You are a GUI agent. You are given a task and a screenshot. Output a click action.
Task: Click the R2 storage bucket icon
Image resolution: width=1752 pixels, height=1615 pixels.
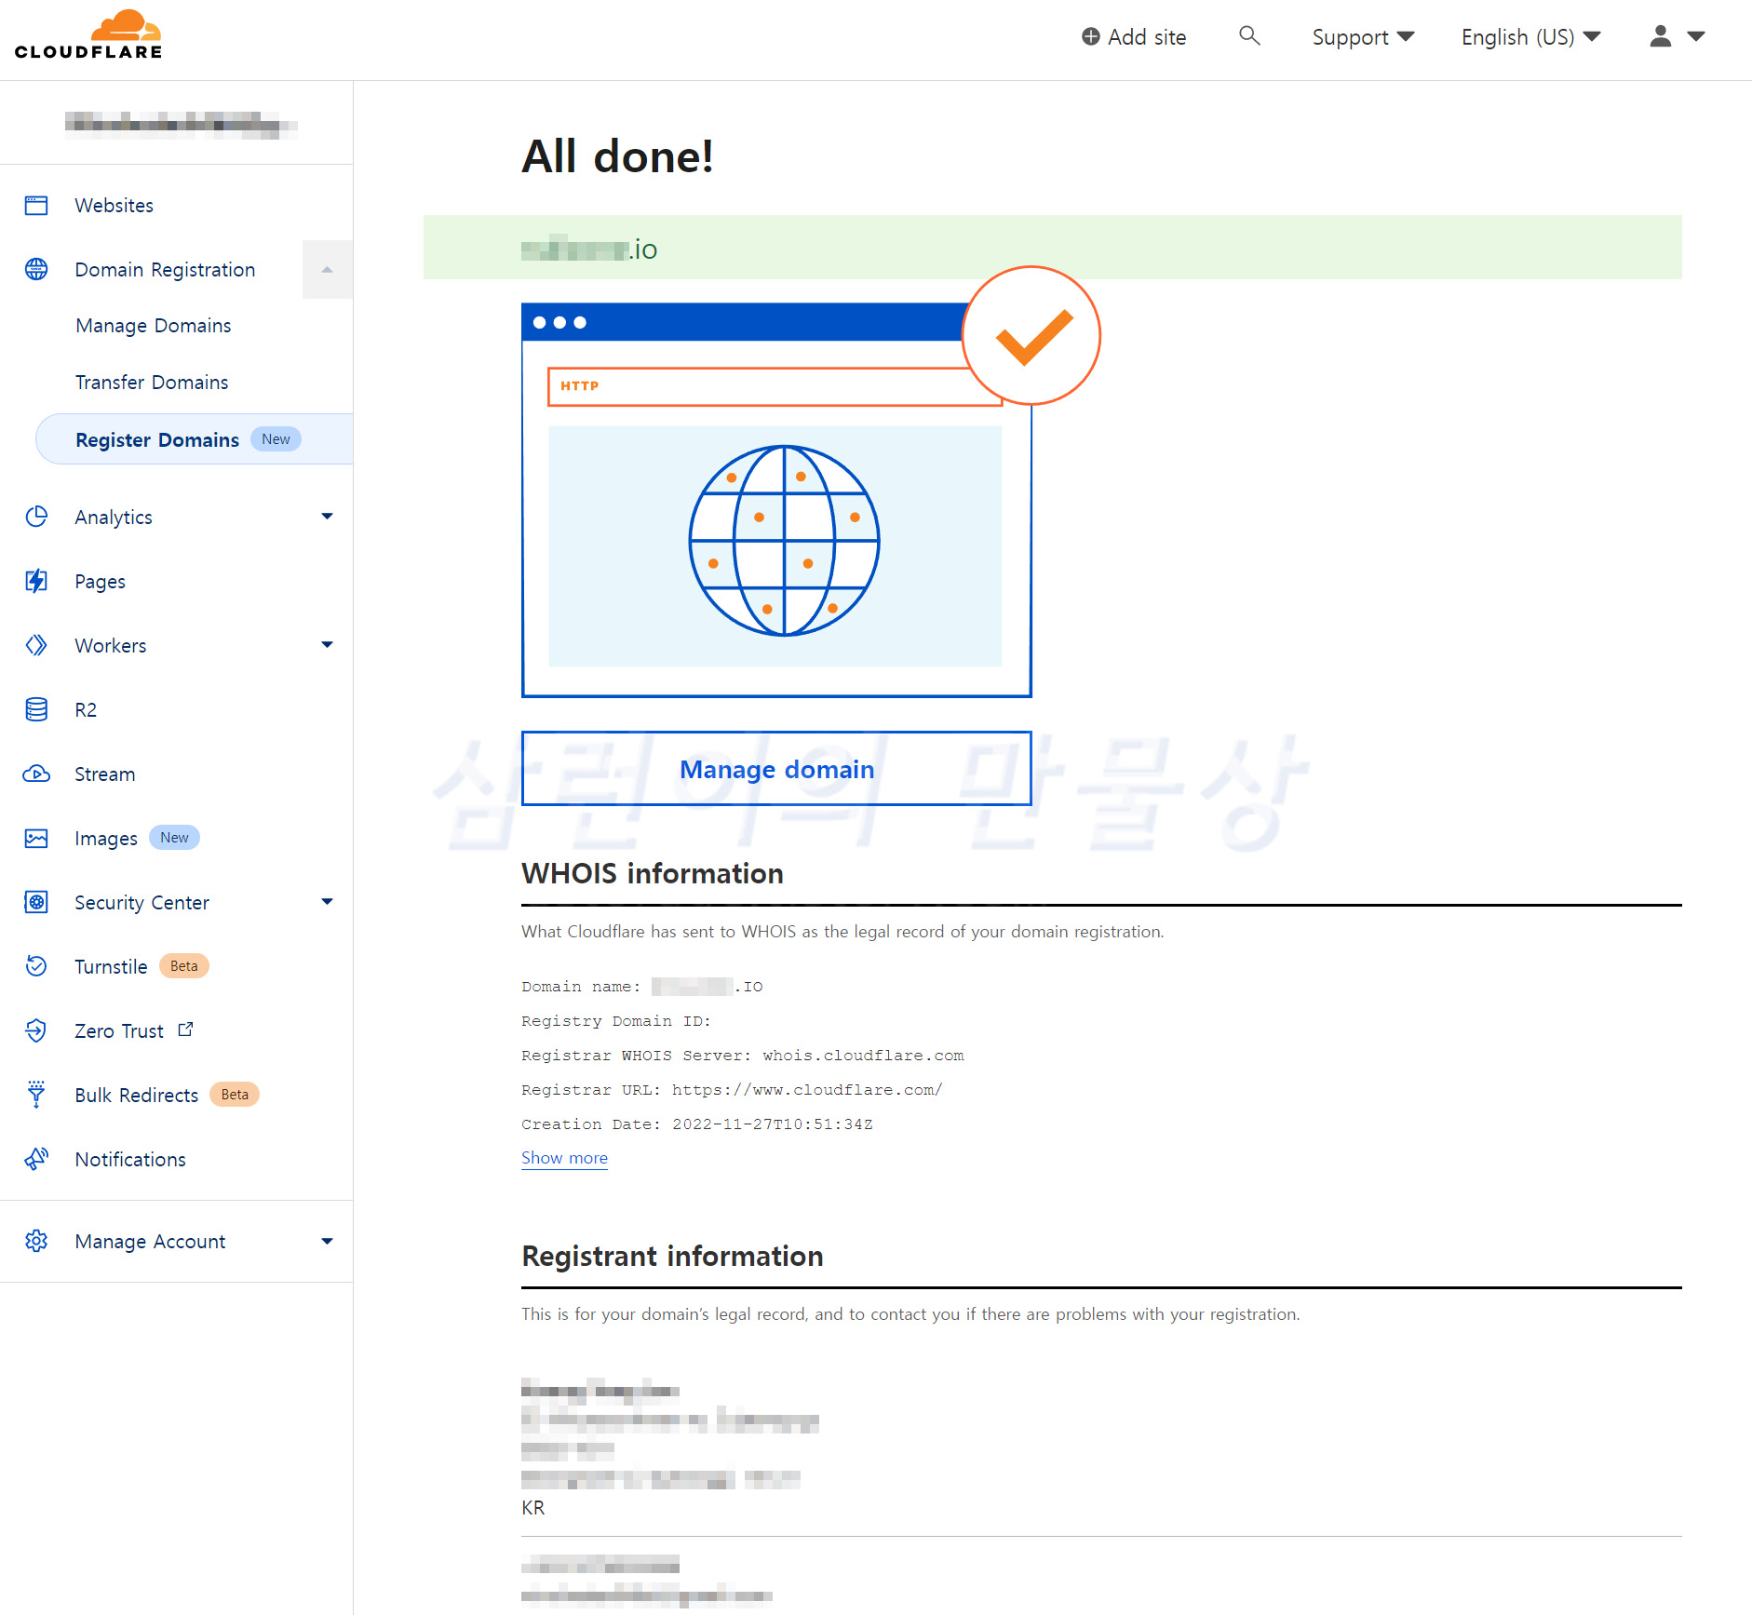[36, 709]
